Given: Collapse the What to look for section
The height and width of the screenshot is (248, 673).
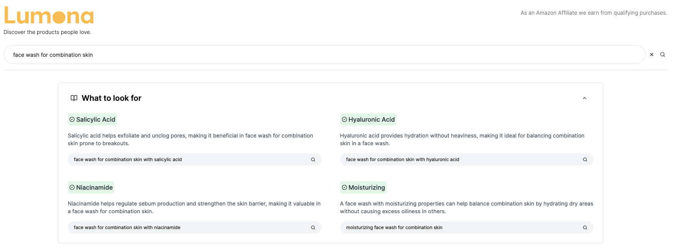Looking at the screenshot, I should pyautogui.click(x=585, y=98).
